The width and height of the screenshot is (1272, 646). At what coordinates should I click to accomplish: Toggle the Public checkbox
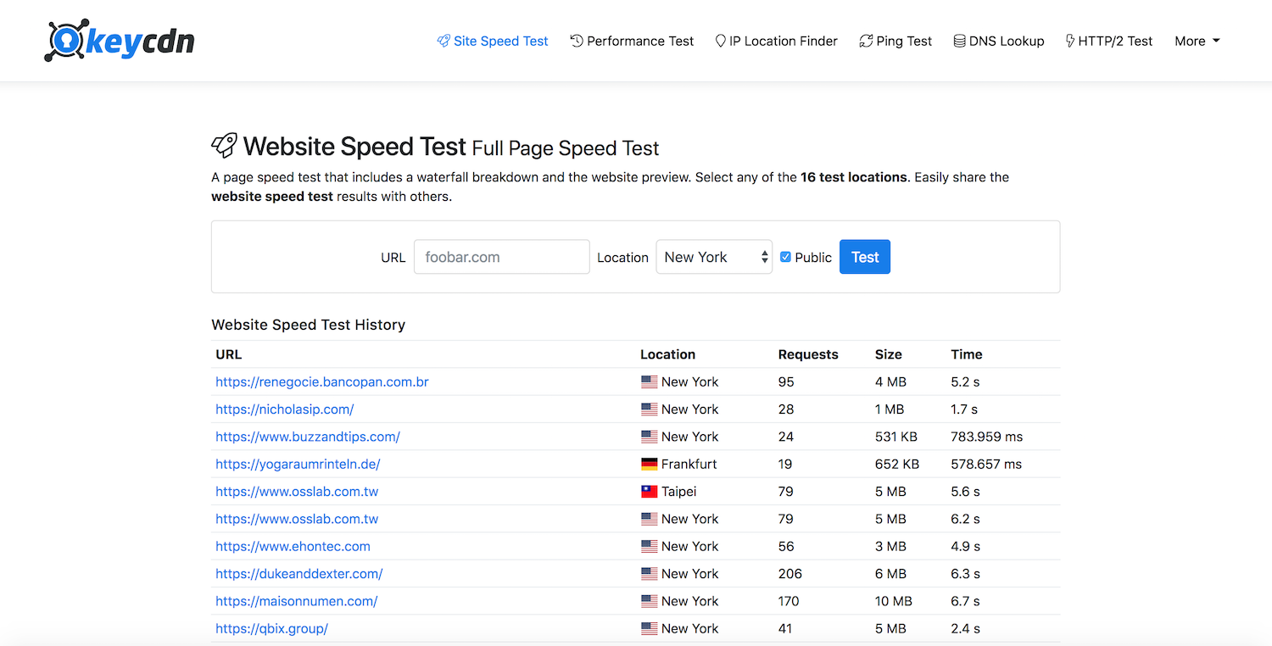[x=785, y=257]
